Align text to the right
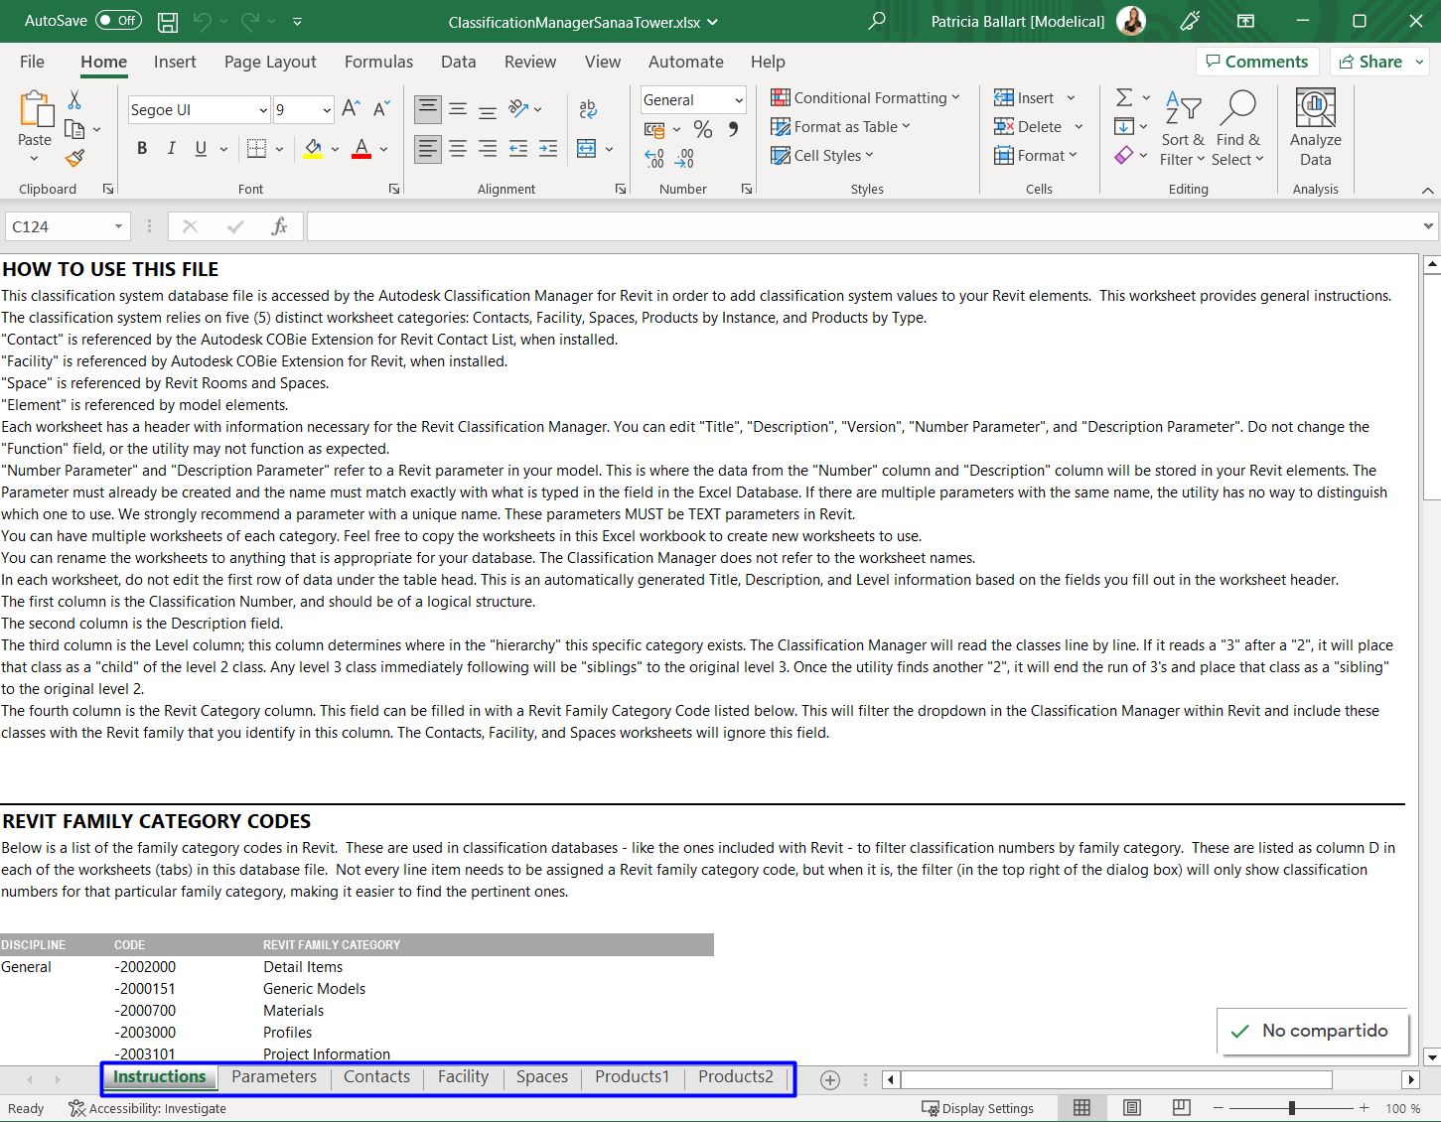 coord(488,149)
